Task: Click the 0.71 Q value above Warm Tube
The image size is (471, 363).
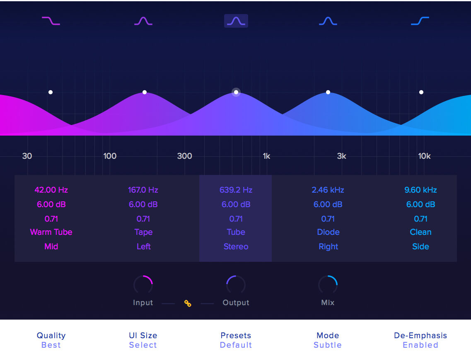Action: [51, 219]
